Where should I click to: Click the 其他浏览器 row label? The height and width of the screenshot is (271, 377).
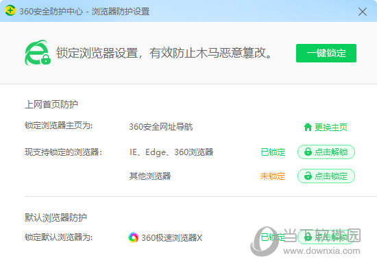click(x=150, y=176)
